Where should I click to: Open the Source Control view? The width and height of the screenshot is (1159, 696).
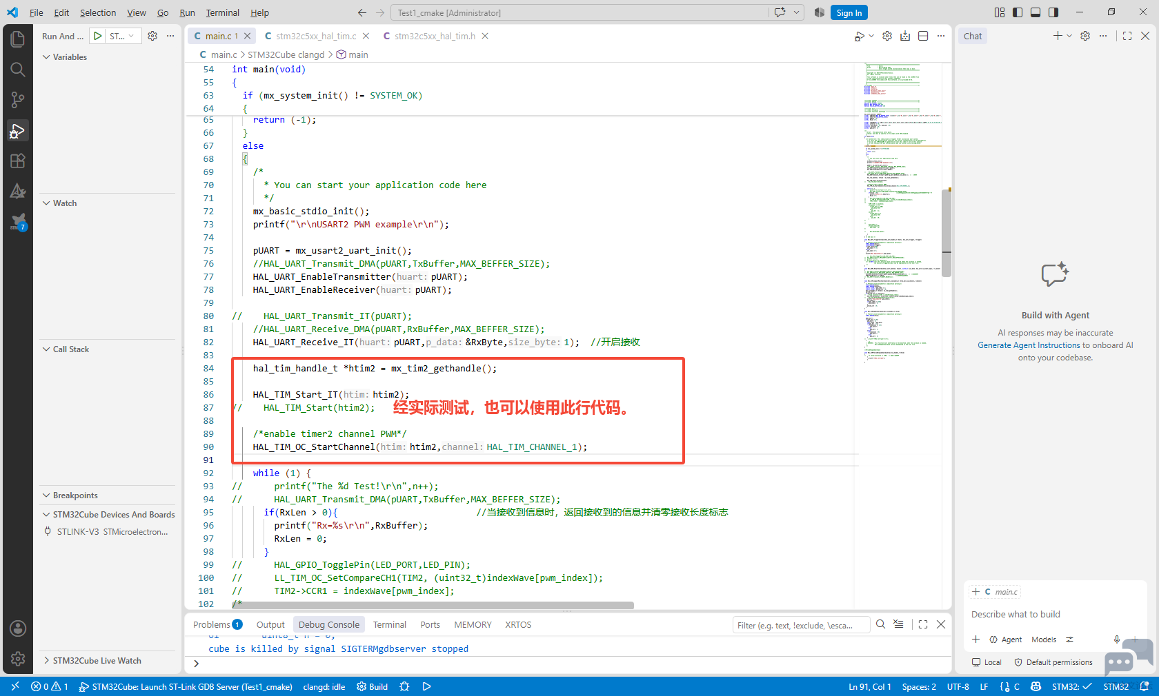click(x=18, y=100)
